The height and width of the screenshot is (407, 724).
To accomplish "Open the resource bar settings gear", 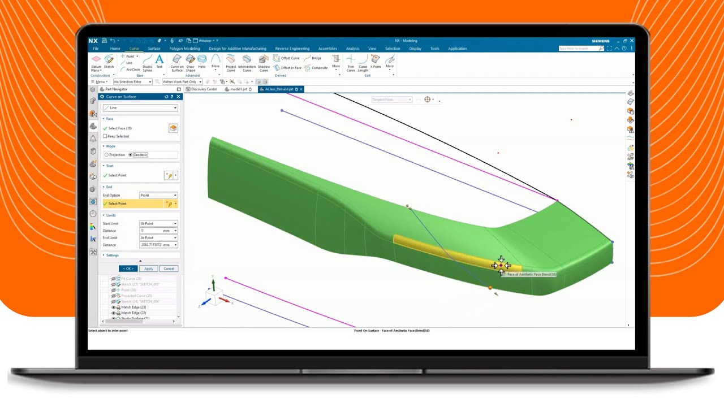I will pyautogui.click(x=93, y=89).
